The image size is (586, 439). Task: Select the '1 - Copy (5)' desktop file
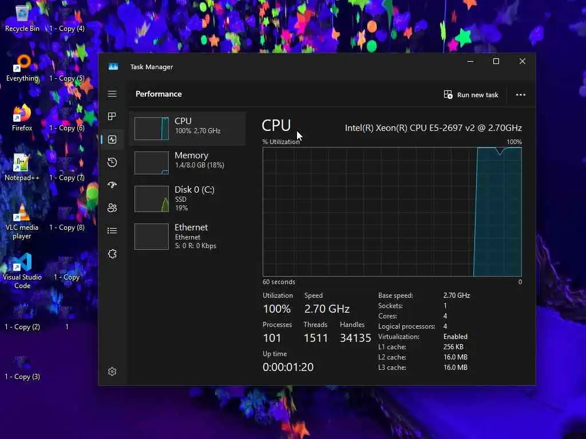point(67,69)
